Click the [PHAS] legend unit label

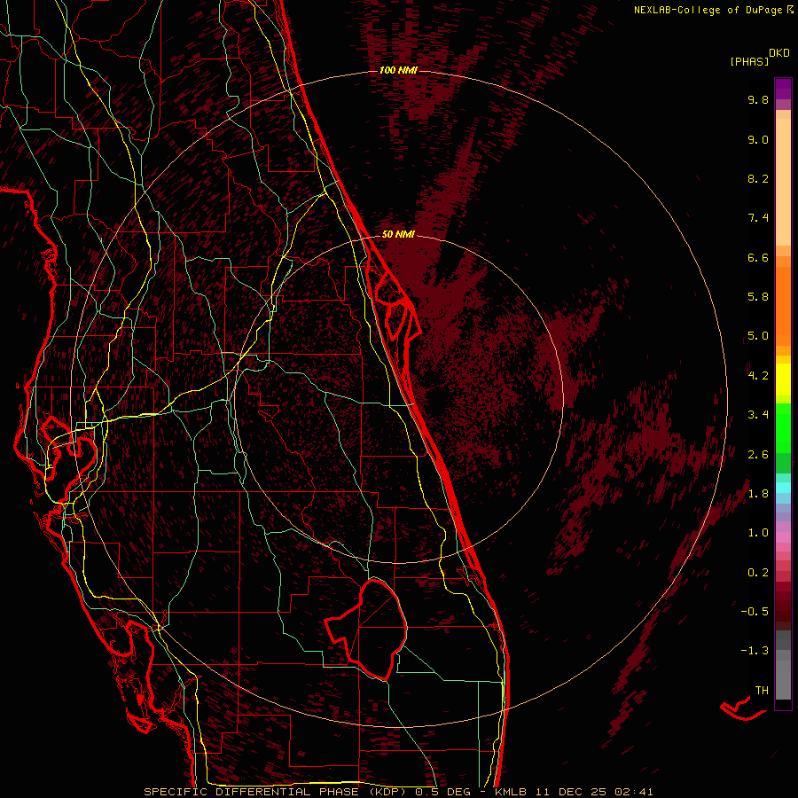[x=749, y=61]
